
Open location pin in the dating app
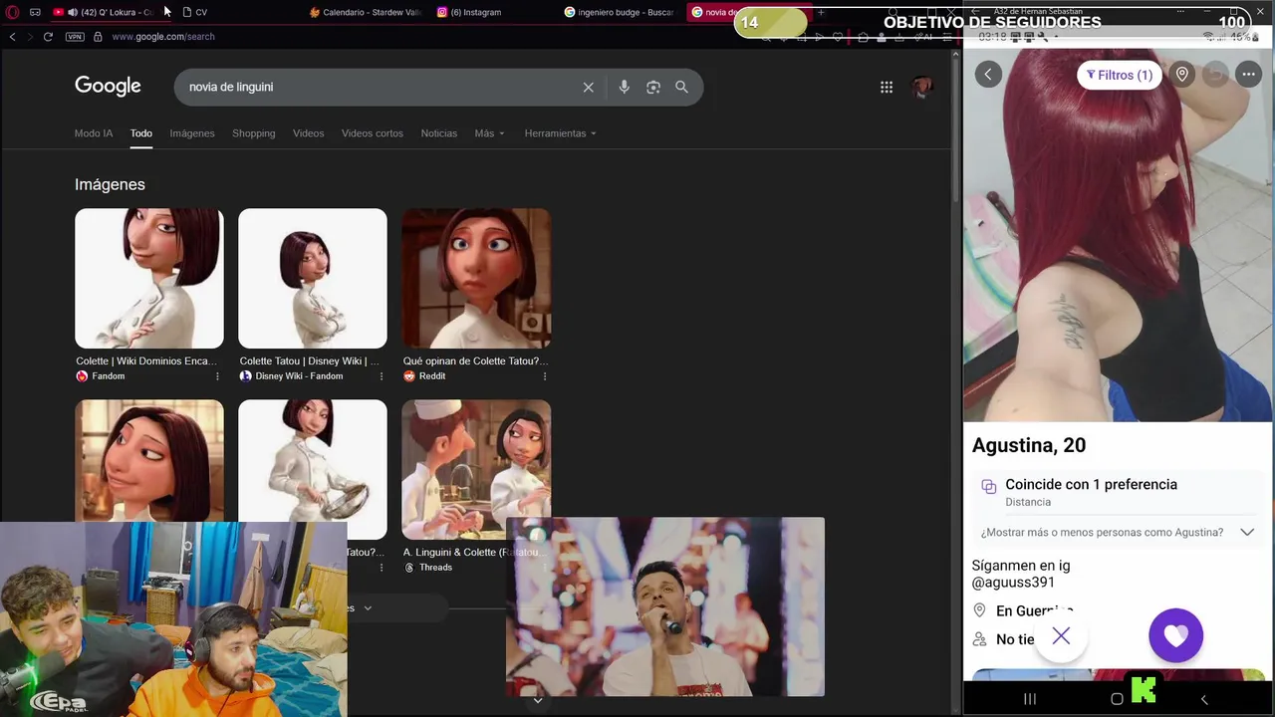click(1182, 75)
